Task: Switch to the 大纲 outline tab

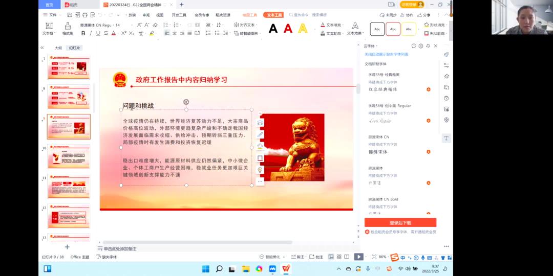Action: coord(58,48)
